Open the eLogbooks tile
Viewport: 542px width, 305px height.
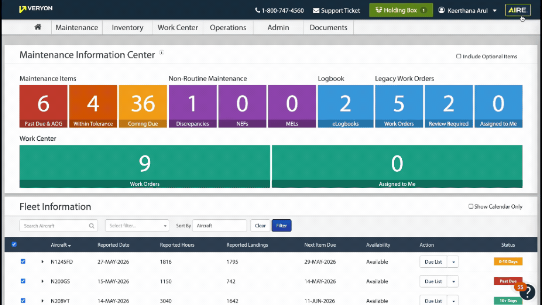click(x=345, y=106)
